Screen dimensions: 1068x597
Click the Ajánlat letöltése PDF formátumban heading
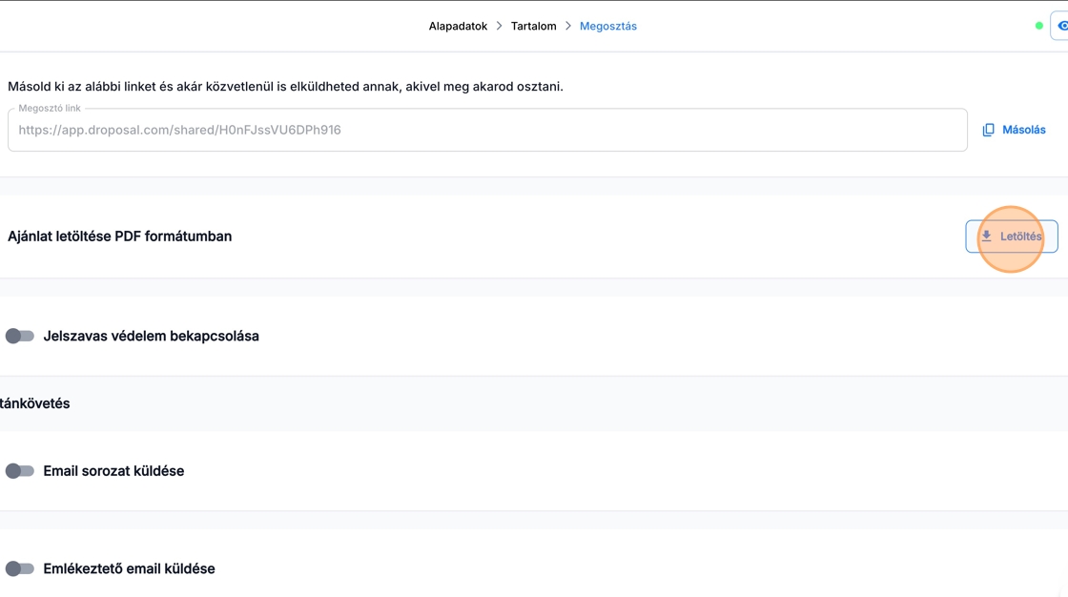[x=119, y=237]
